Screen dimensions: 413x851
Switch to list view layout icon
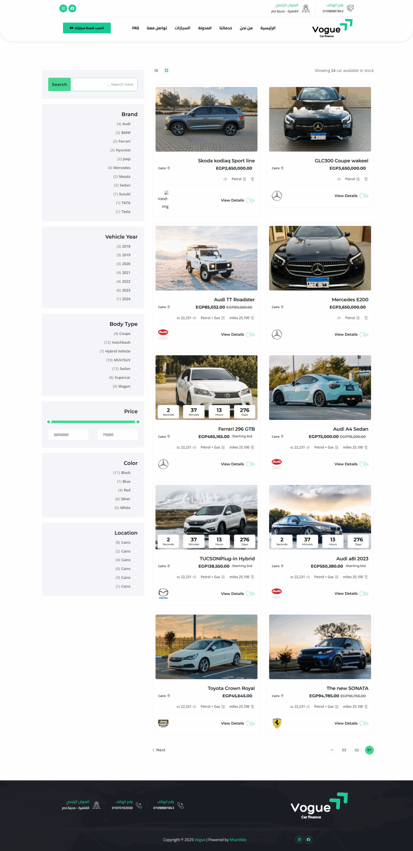point(156,70)
